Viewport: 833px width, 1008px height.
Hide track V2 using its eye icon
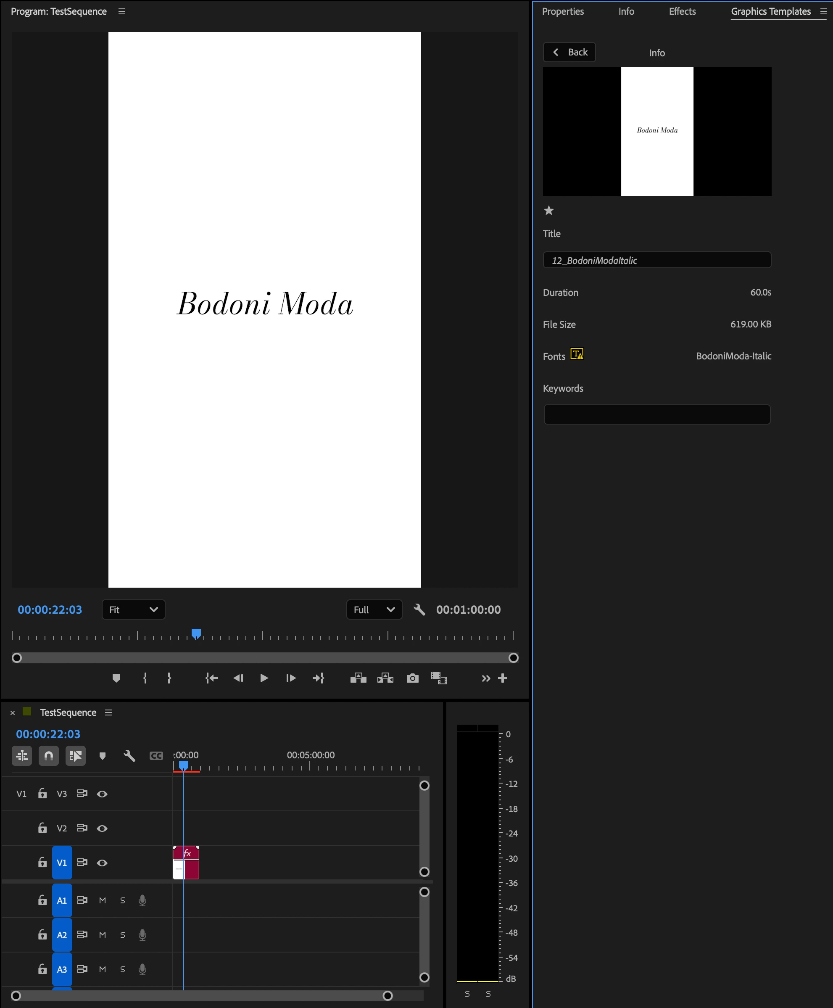coord(102,828)
